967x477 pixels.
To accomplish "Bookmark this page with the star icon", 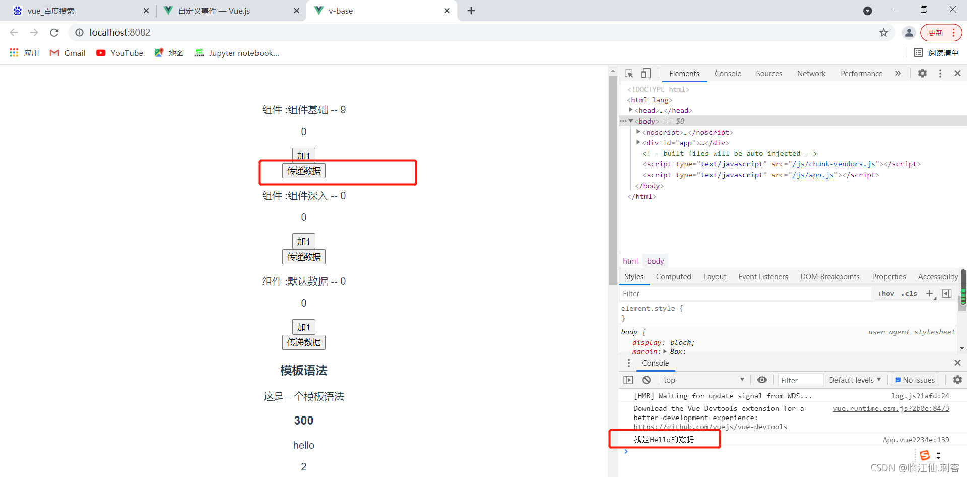I will coord(883,33).
